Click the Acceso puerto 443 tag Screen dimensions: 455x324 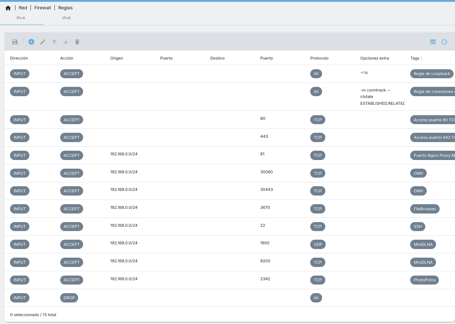tap(432, 137)
